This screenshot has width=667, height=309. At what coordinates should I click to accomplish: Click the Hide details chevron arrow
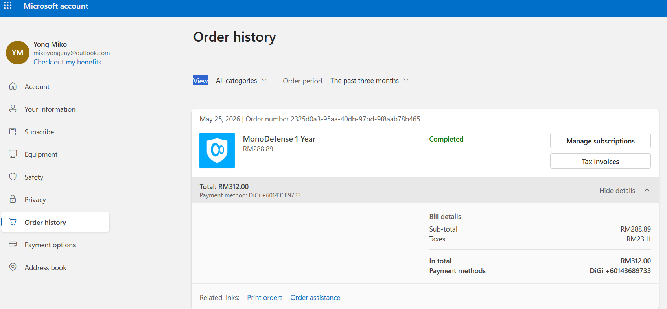(x=647, y=190)
